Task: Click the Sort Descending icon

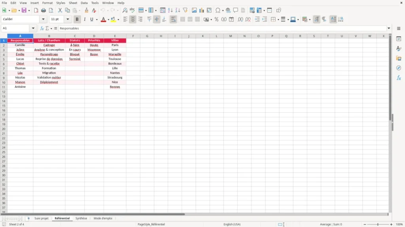Action: pyautogui.click(x=178, y=10)
